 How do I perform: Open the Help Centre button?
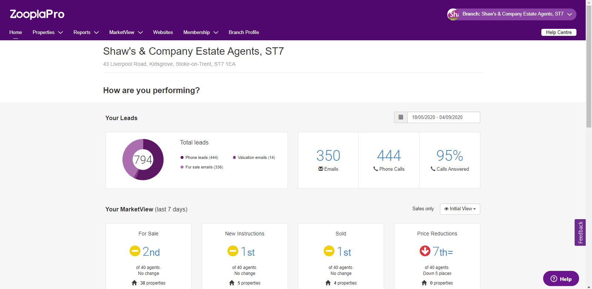(559, 32)
